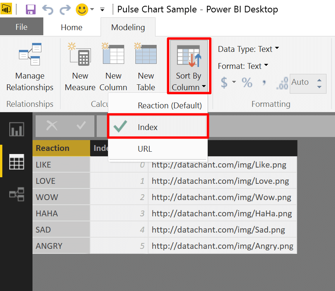Open the Sort By Column dropdown
335x291 pixels.
click(x=189, y=66)
